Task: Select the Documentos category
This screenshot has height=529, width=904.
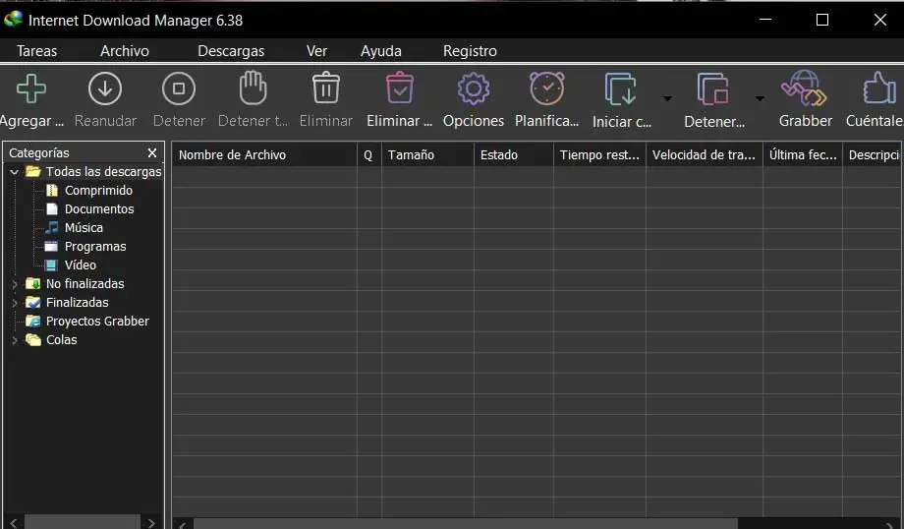Action: click(99, 208)
